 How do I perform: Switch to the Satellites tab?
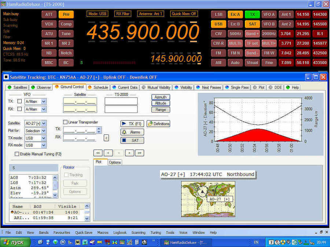[x=17, y=87]
